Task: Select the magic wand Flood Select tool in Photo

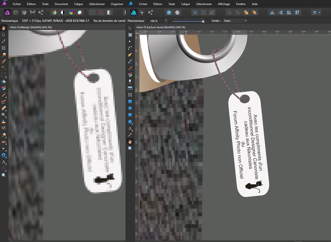Action: coord(4,68)
